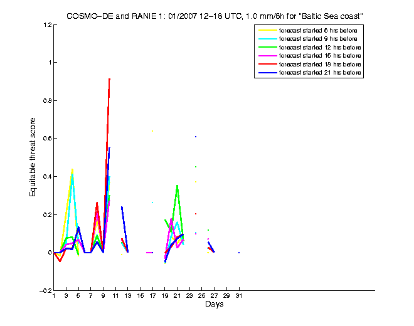Click x-axis tick label '27'

[x=214, y=296]
